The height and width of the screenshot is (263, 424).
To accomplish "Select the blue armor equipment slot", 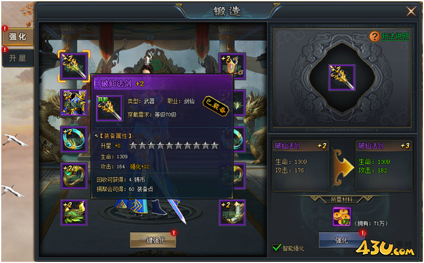I will [x=74, y=103].
